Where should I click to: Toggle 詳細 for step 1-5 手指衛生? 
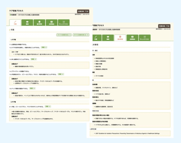(61, 74)
